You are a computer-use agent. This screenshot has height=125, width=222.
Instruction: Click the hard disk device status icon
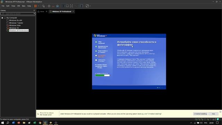pyautogui.click(x=196, y=119)
